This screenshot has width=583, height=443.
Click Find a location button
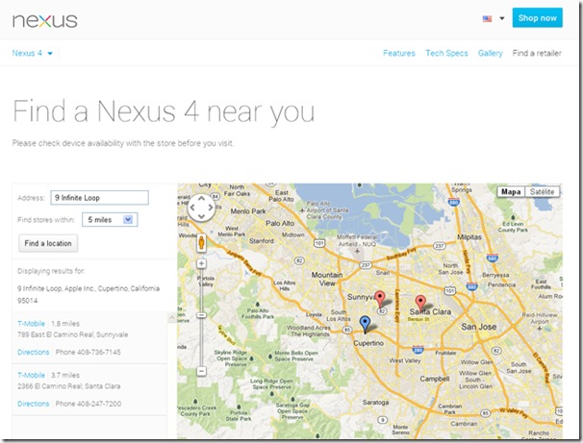tap(48, 243)
